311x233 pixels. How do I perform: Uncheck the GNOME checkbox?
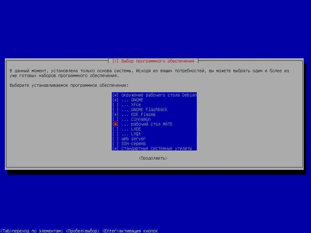(x=115, y=100)
